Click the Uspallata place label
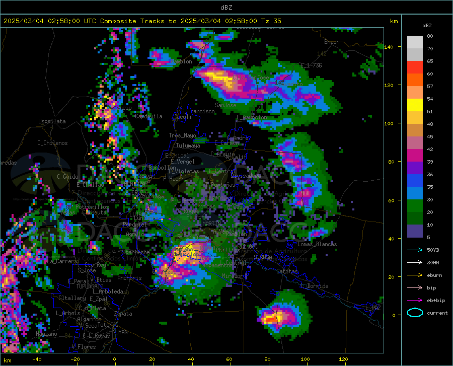Viewport: 453px width, 366px height. pos(52,121)
